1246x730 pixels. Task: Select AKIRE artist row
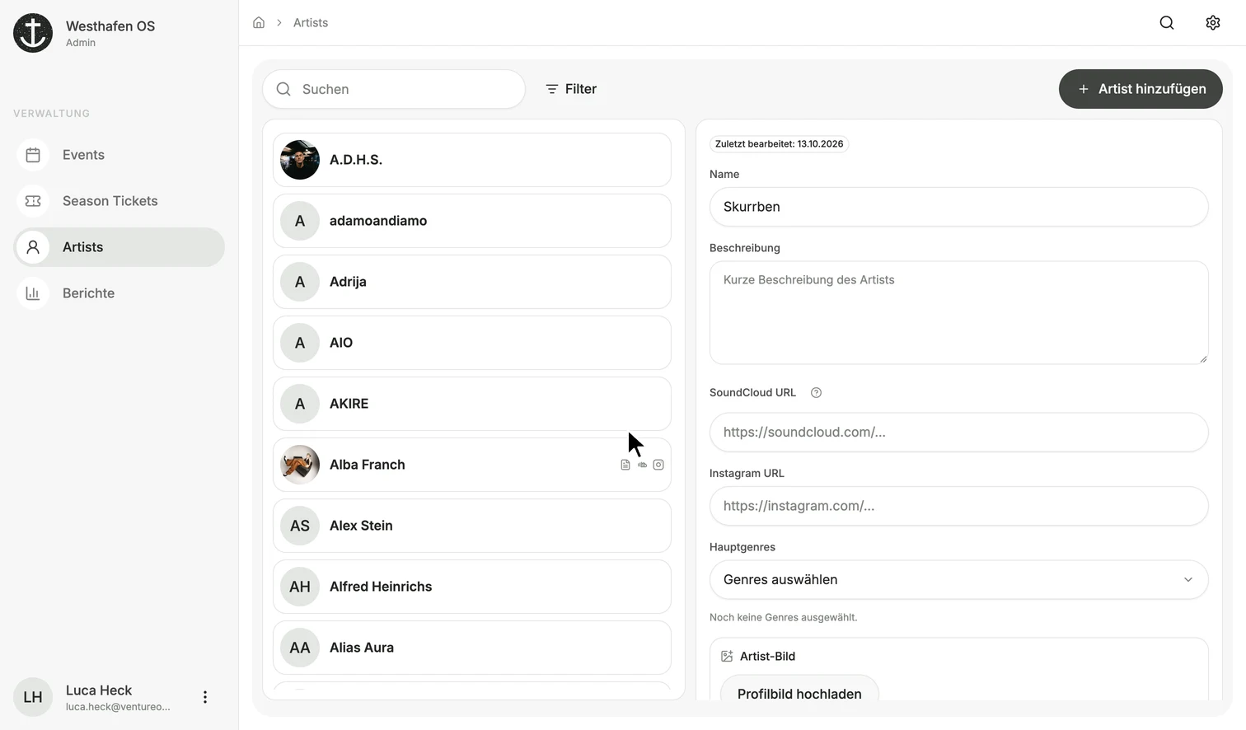coord(472,404)
